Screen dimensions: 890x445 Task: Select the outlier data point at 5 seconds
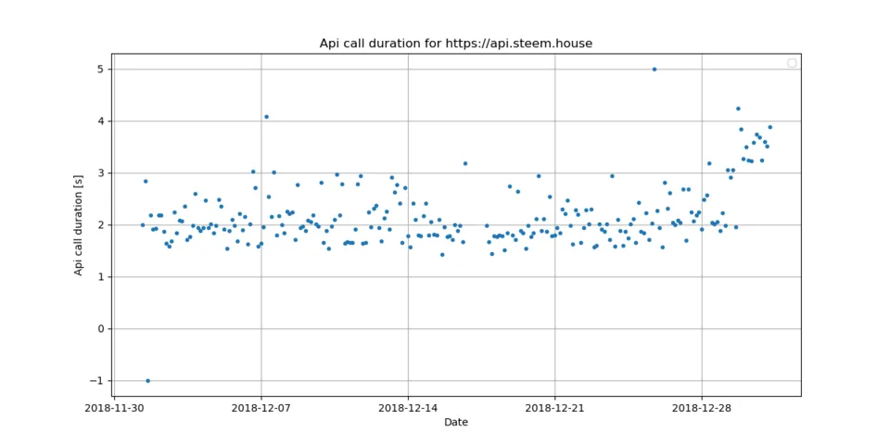pyautogui.click(x=655, y=70)
